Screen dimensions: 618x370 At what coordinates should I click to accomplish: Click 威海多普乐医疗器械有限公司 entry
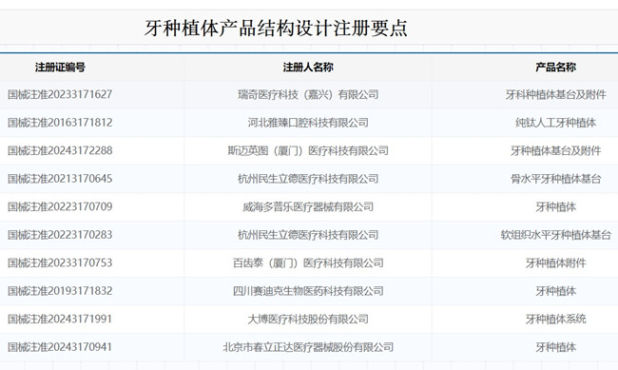pyautogui.click(x=308, y=206)
